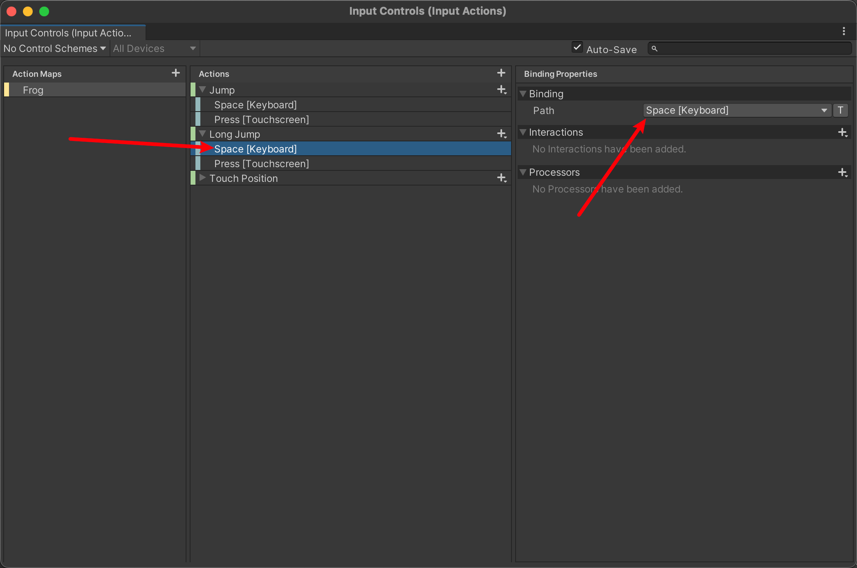Maximize the window with green button
This screenshot has height=568, width=857.
44,11
